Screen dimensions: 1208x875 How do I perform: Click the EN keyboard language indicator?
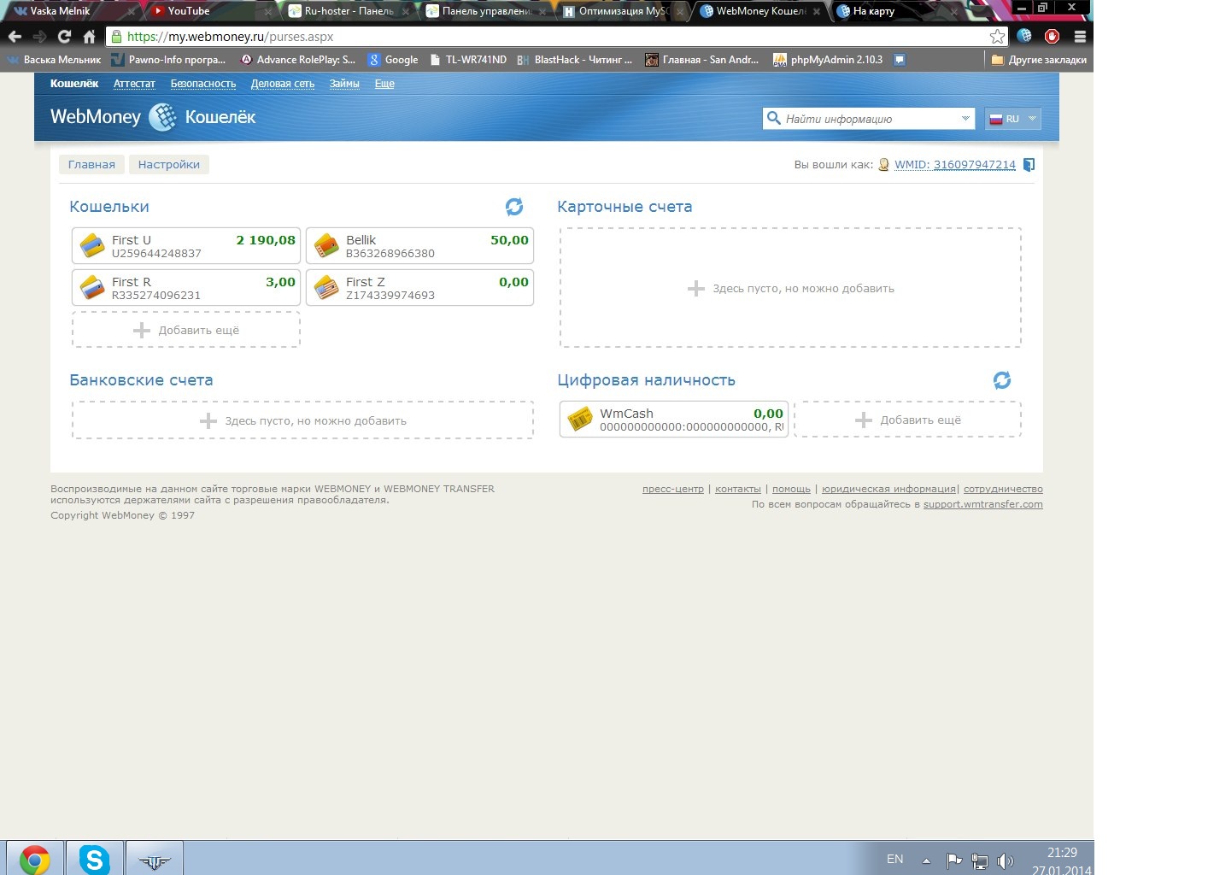[x=894, y=859]
